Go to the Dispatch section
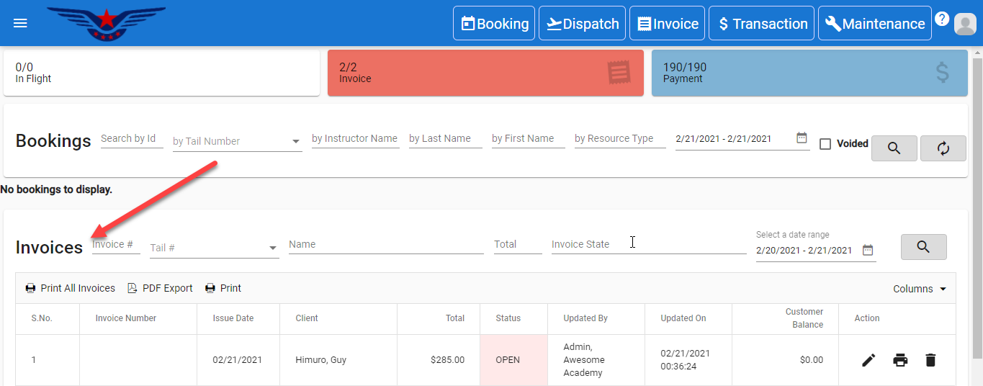Image resolution: width=983 pixels, height=386 pixels. (582, 24)
